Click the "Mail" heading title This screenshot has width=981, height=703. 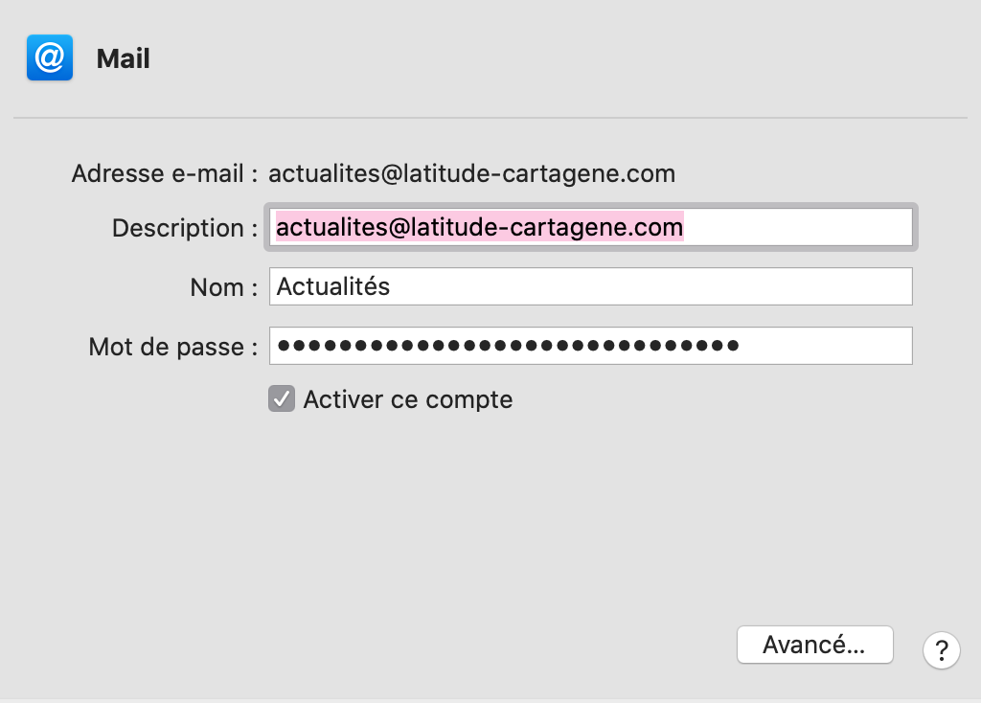124,59
